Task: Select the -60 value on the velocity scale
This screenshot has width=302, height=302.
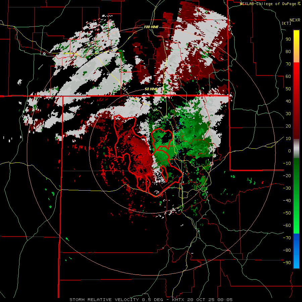Action: point(287,225)
